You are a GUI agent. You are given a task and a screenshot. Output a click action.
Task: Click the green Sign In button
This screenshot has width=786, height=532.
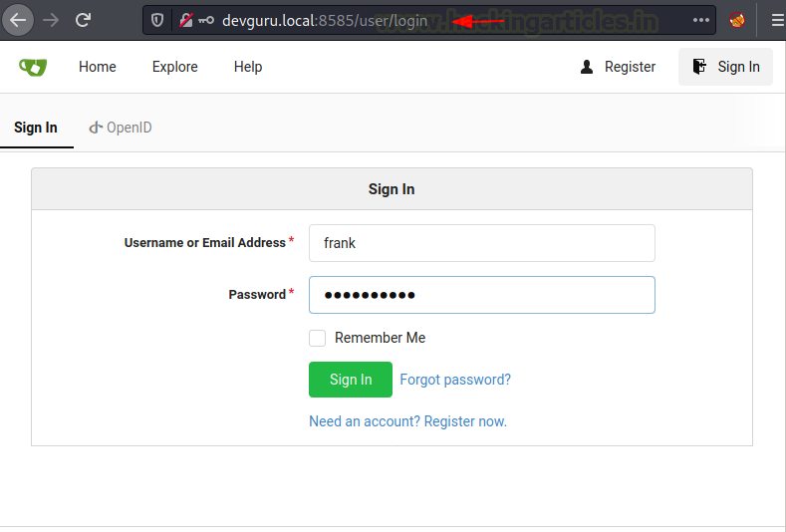coord(351,380)
